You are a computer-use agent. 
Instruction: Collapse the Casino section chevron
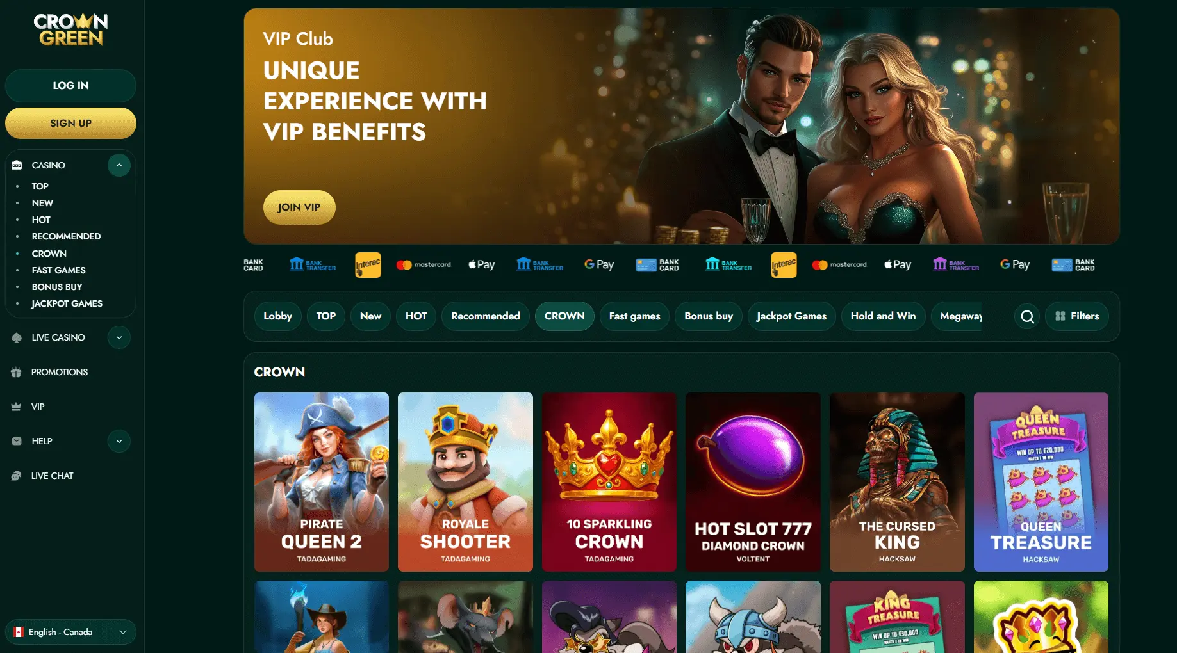coord(119,165)
